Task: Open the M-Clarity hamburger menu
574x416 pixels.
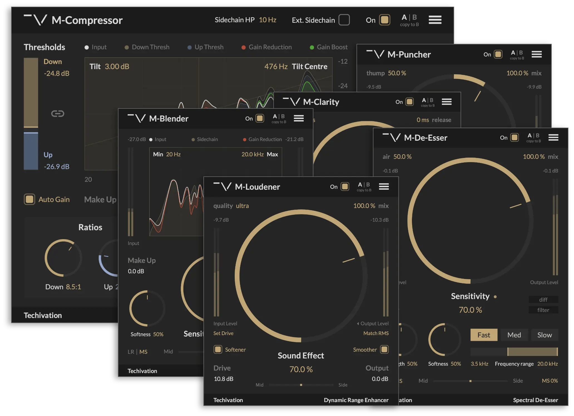Action: click(x=446, y=102)
